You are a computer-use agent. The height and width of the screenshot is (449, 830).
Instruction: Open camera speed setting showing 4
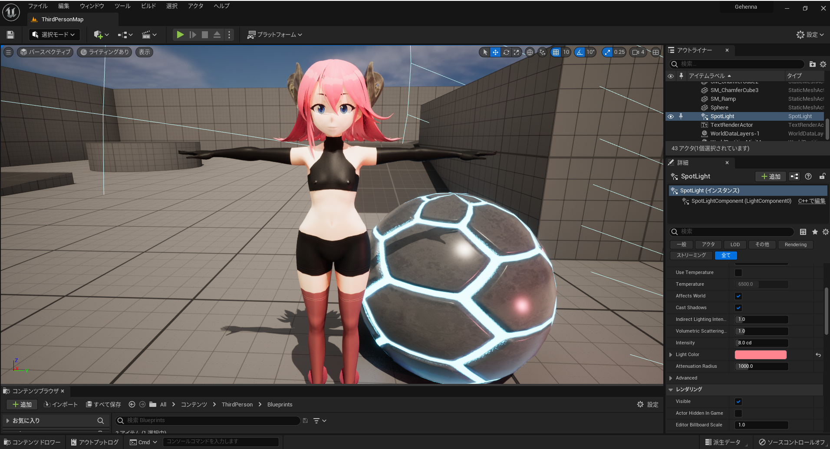pyautogui.click(x=638, y=52)
